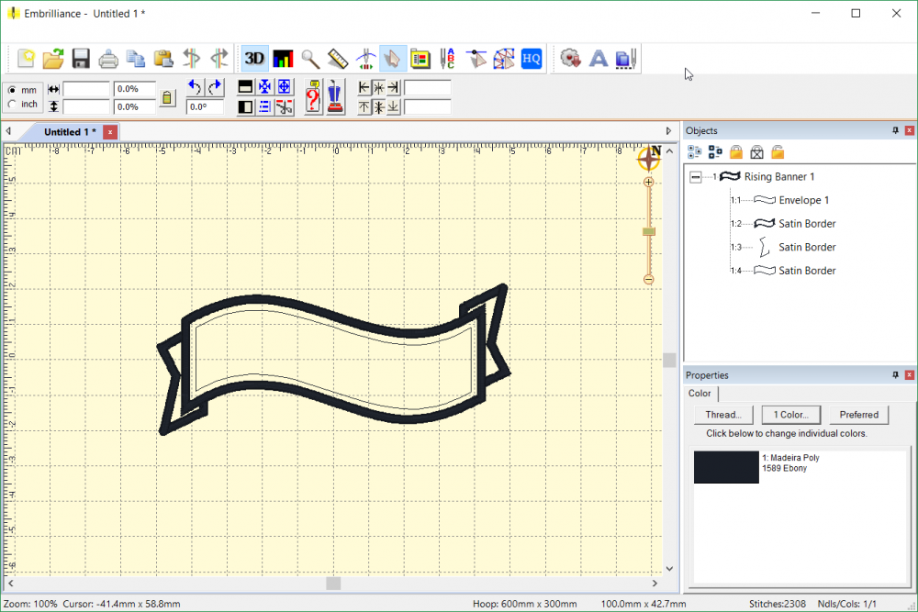Select the ruler measure tool

click(338, 59)
